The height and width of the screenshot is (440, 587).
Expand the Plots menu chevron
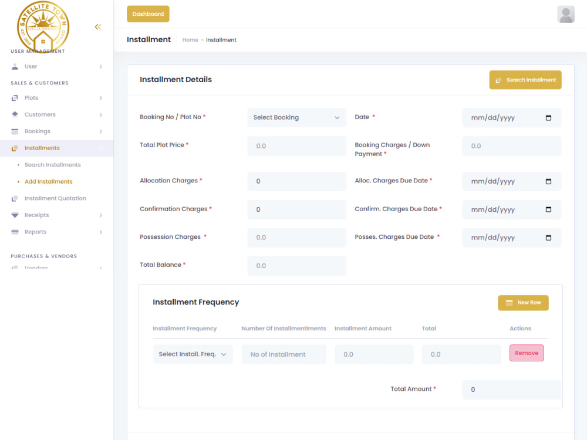pos(101,98)
